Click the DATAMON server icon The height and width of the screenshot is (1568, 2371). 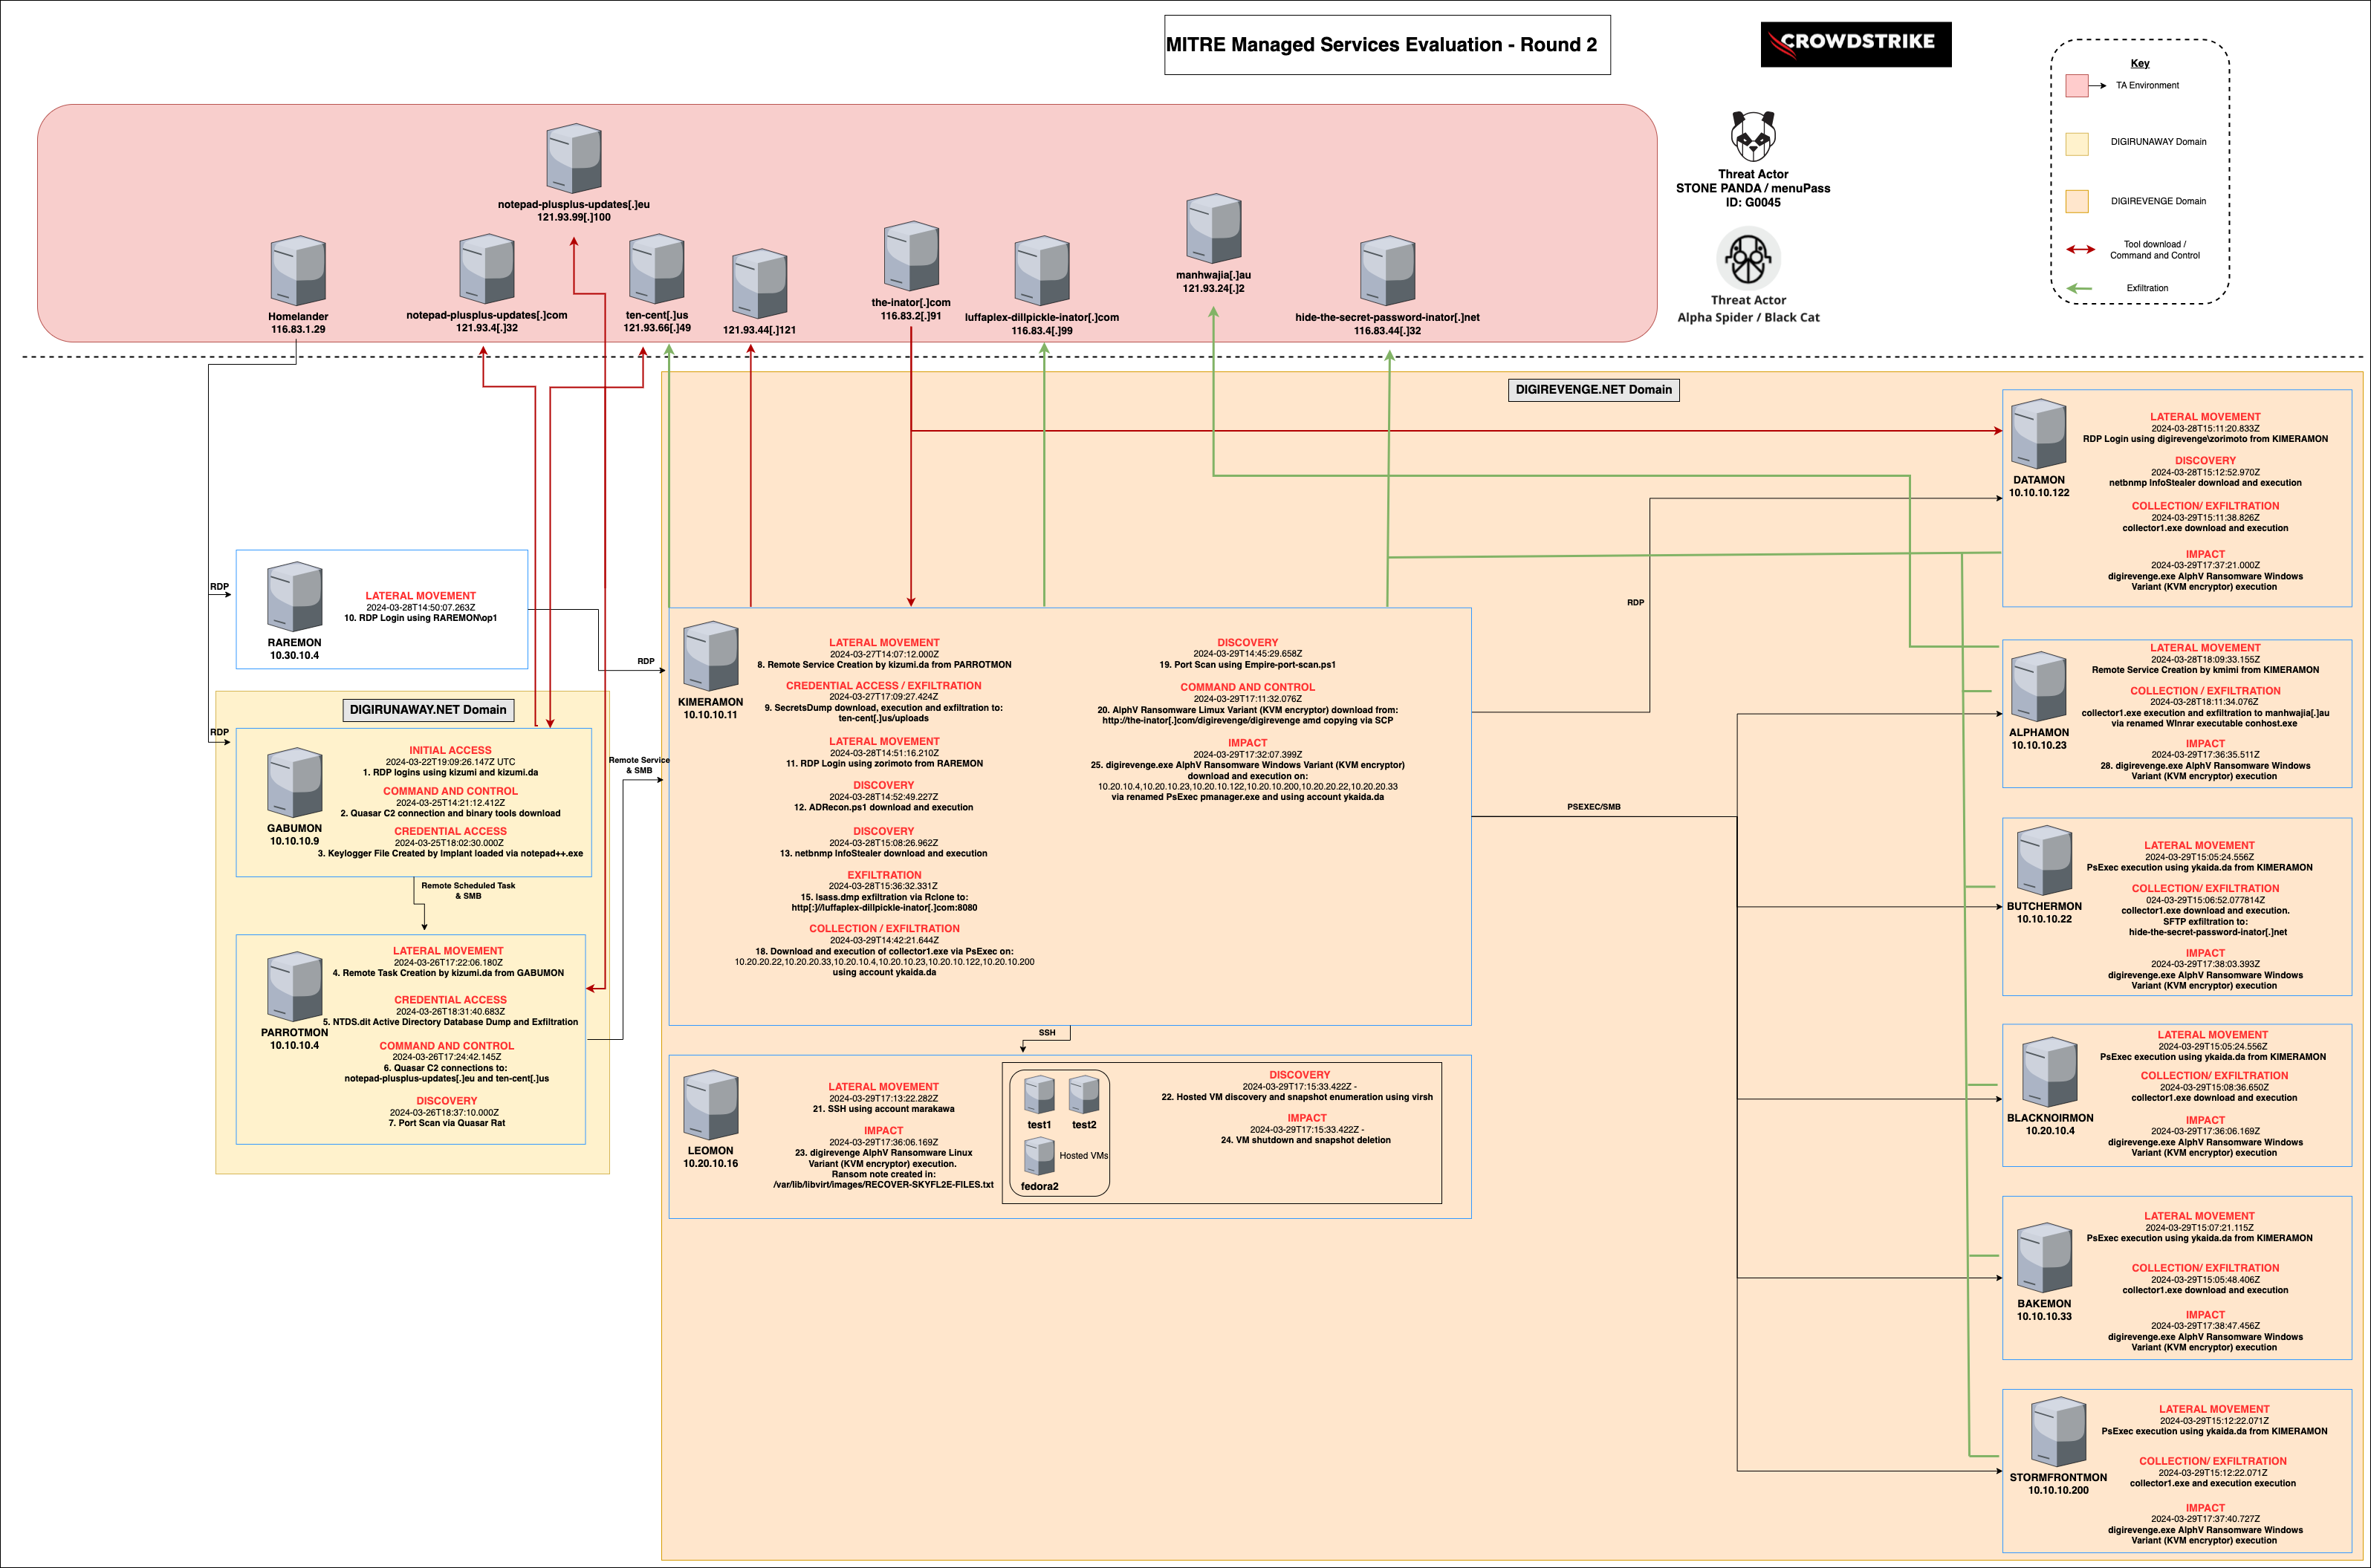[2039, 434]
